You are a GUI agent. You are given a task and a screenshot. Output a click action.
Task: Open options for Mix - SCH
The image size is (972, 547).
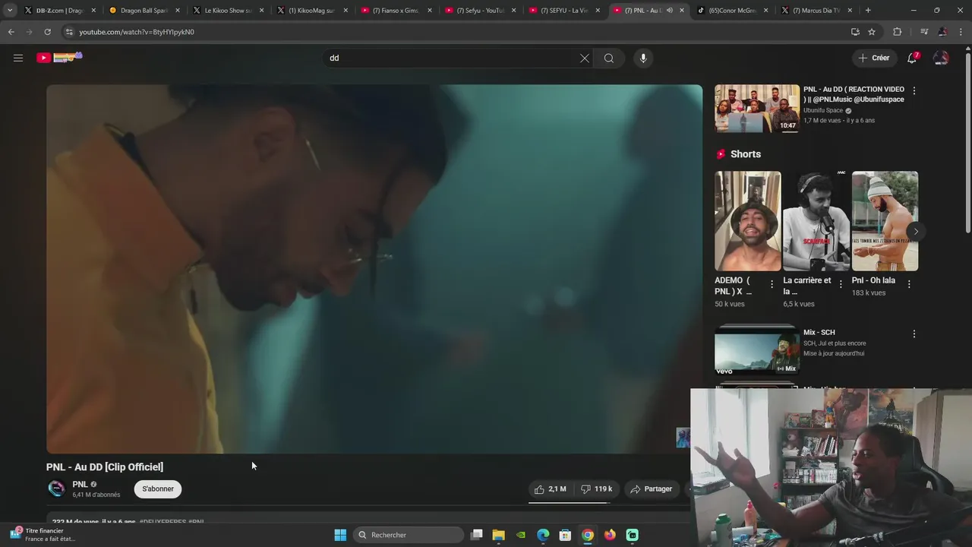(x=914, y=334)
